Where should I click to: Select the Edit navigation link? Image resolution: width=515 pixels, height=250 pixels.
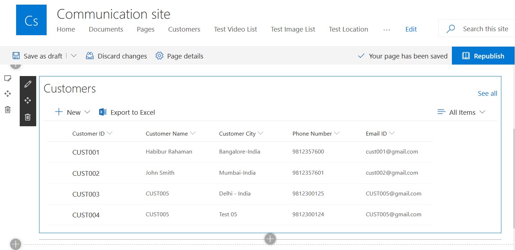411,29
